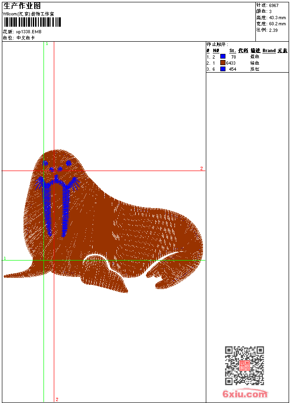
Task: Click the xp1338.EMB file name
Action: click(29, 32)
